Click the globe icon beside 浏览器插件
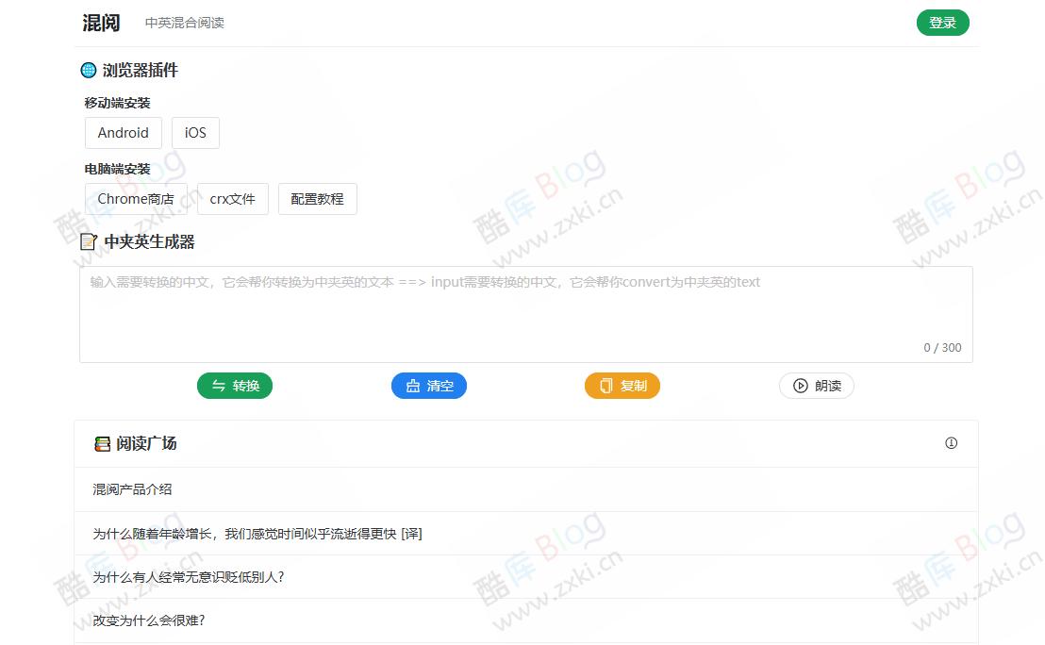 click(88, 70)
